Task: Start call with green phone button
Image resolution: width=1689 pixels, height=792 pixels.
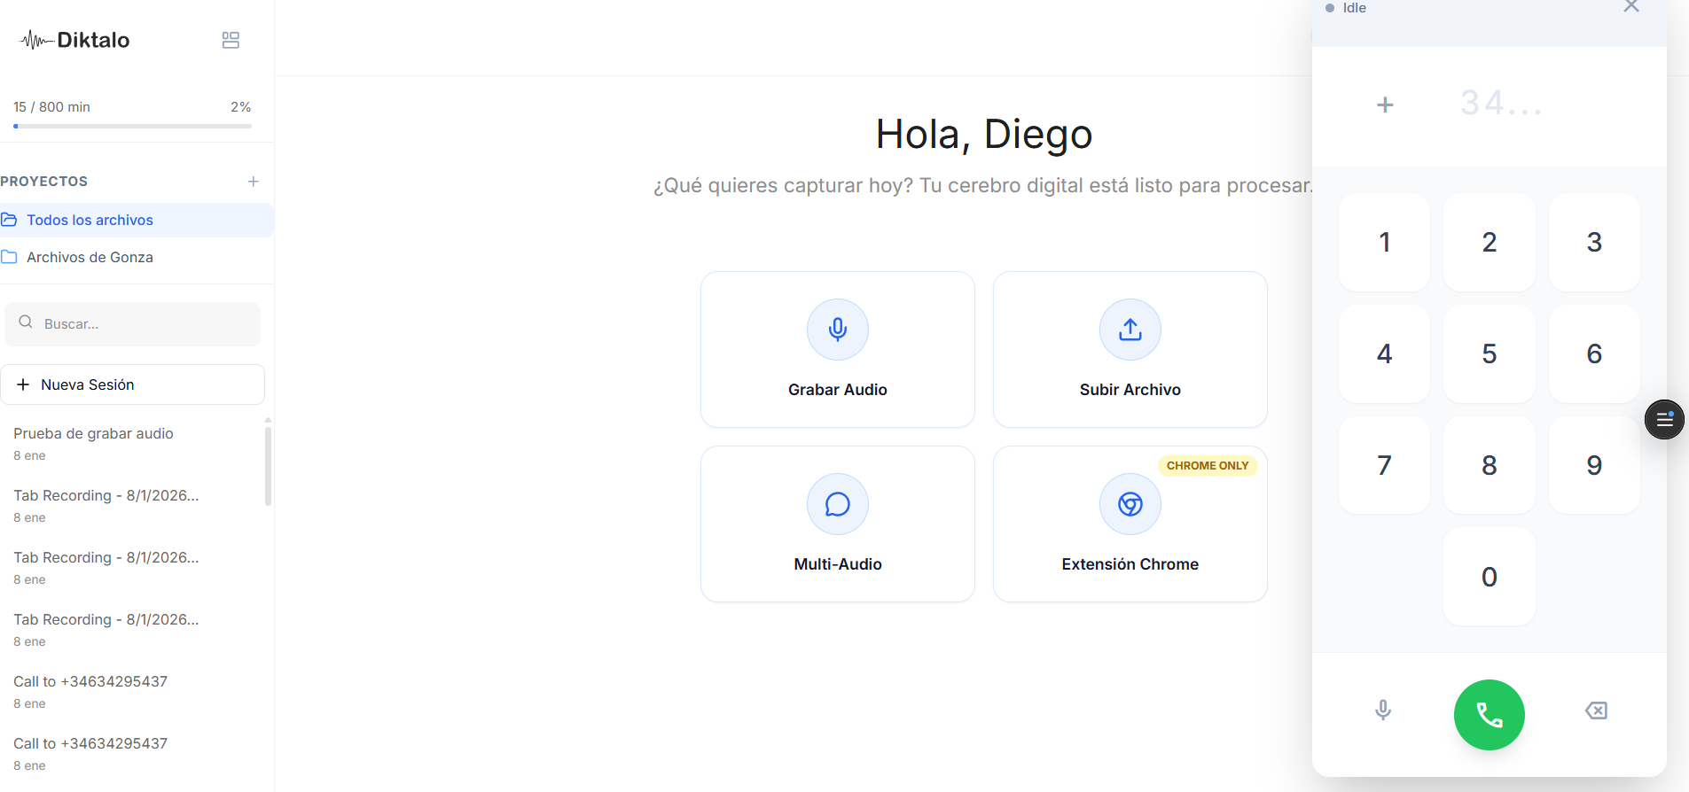Action: 1490,715
